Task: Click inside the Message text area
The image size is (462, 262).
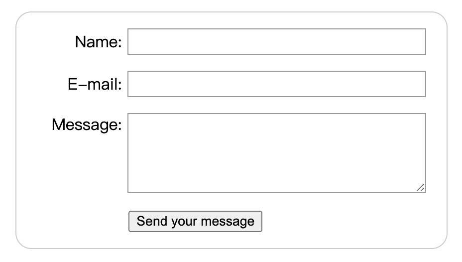Action: [276, 152]
